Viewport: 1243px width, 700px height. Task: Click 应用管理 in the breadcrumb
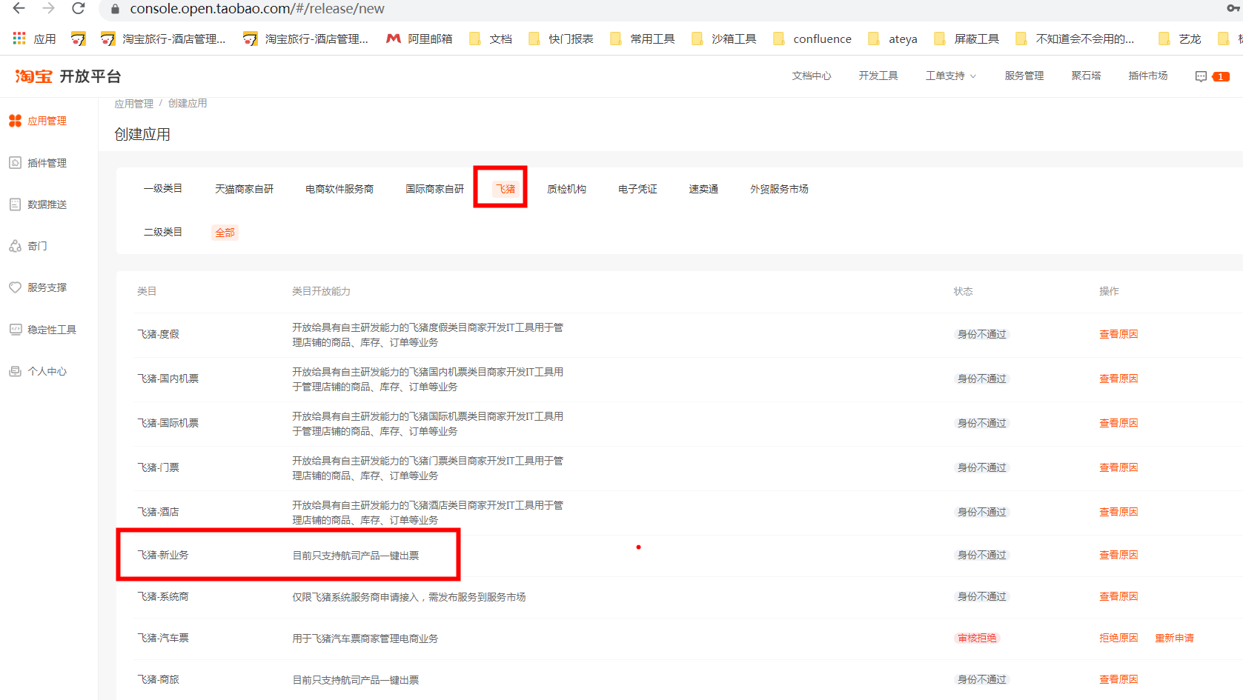(x=133, y=104)
